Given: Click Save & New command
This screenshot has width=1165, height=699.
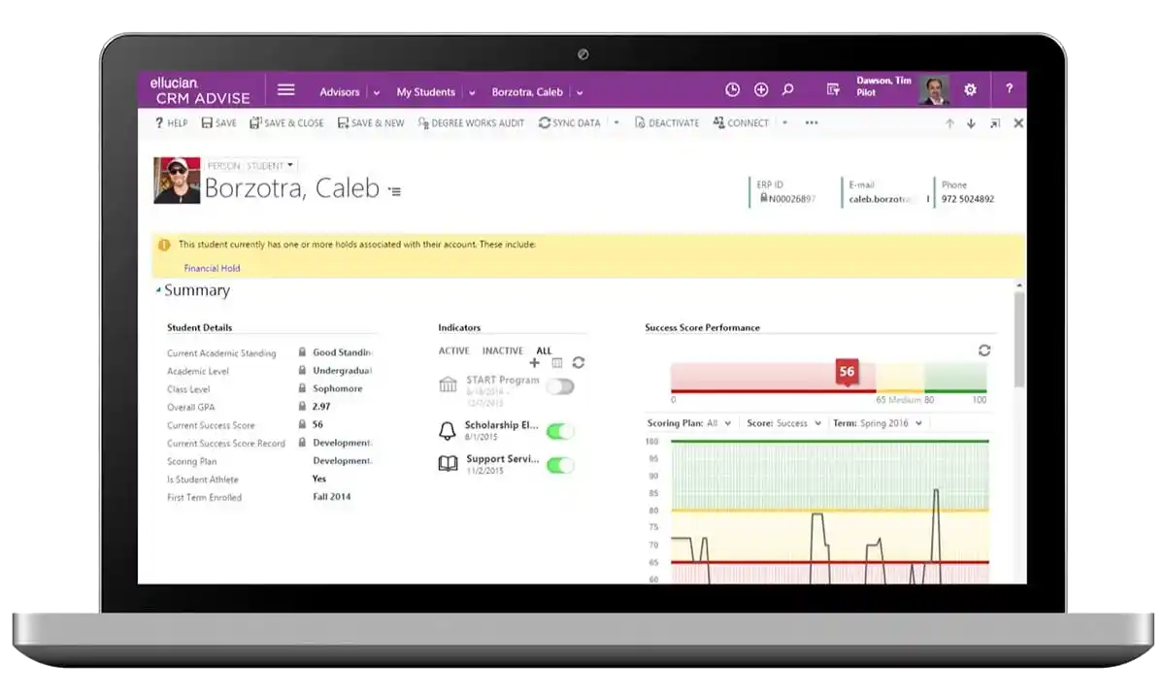Looking at the screenshot, I should click(371, 123).
